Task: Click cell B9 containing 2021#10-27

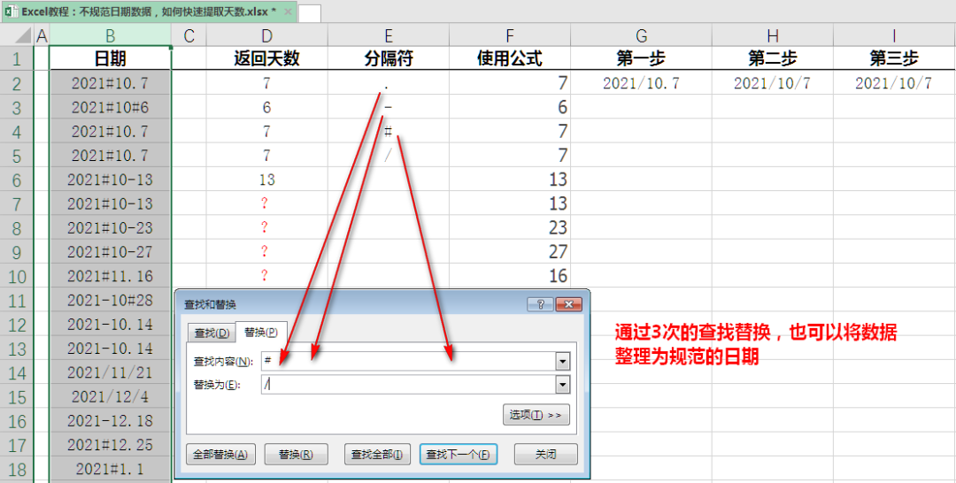Action: coord(110,251)
